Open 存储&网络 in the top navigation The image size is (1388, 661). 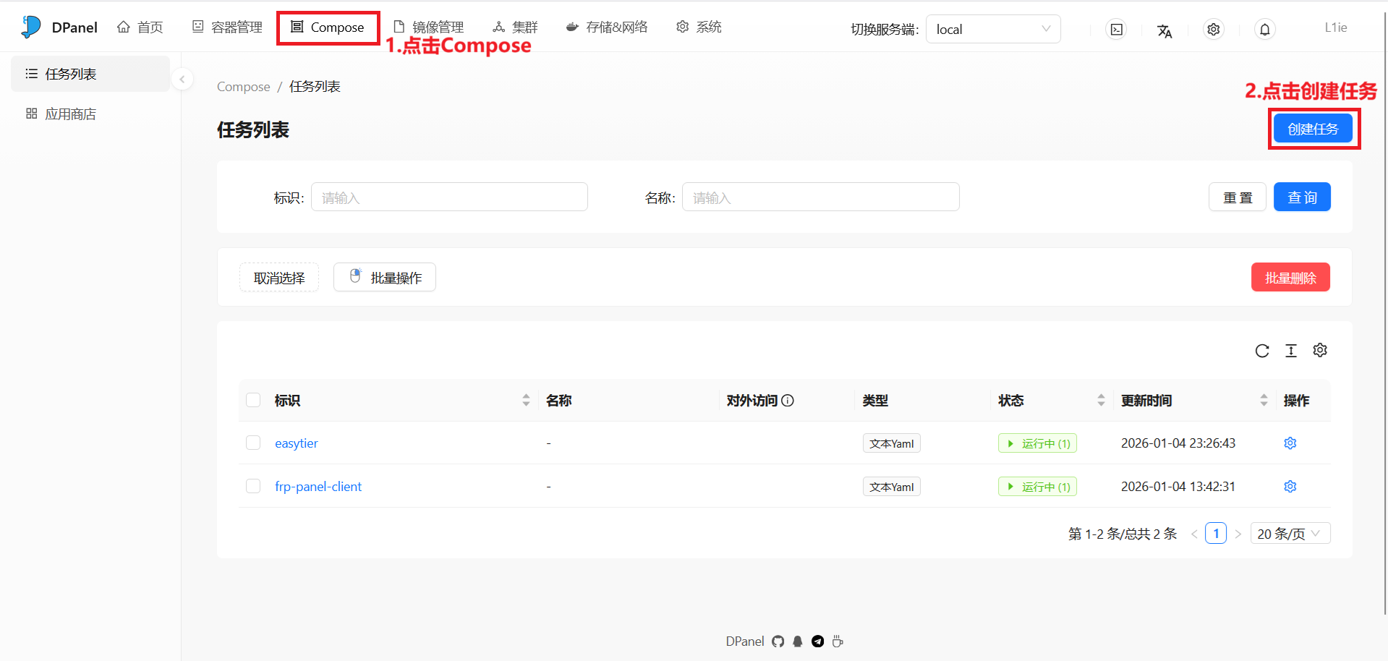click(607, 27)
